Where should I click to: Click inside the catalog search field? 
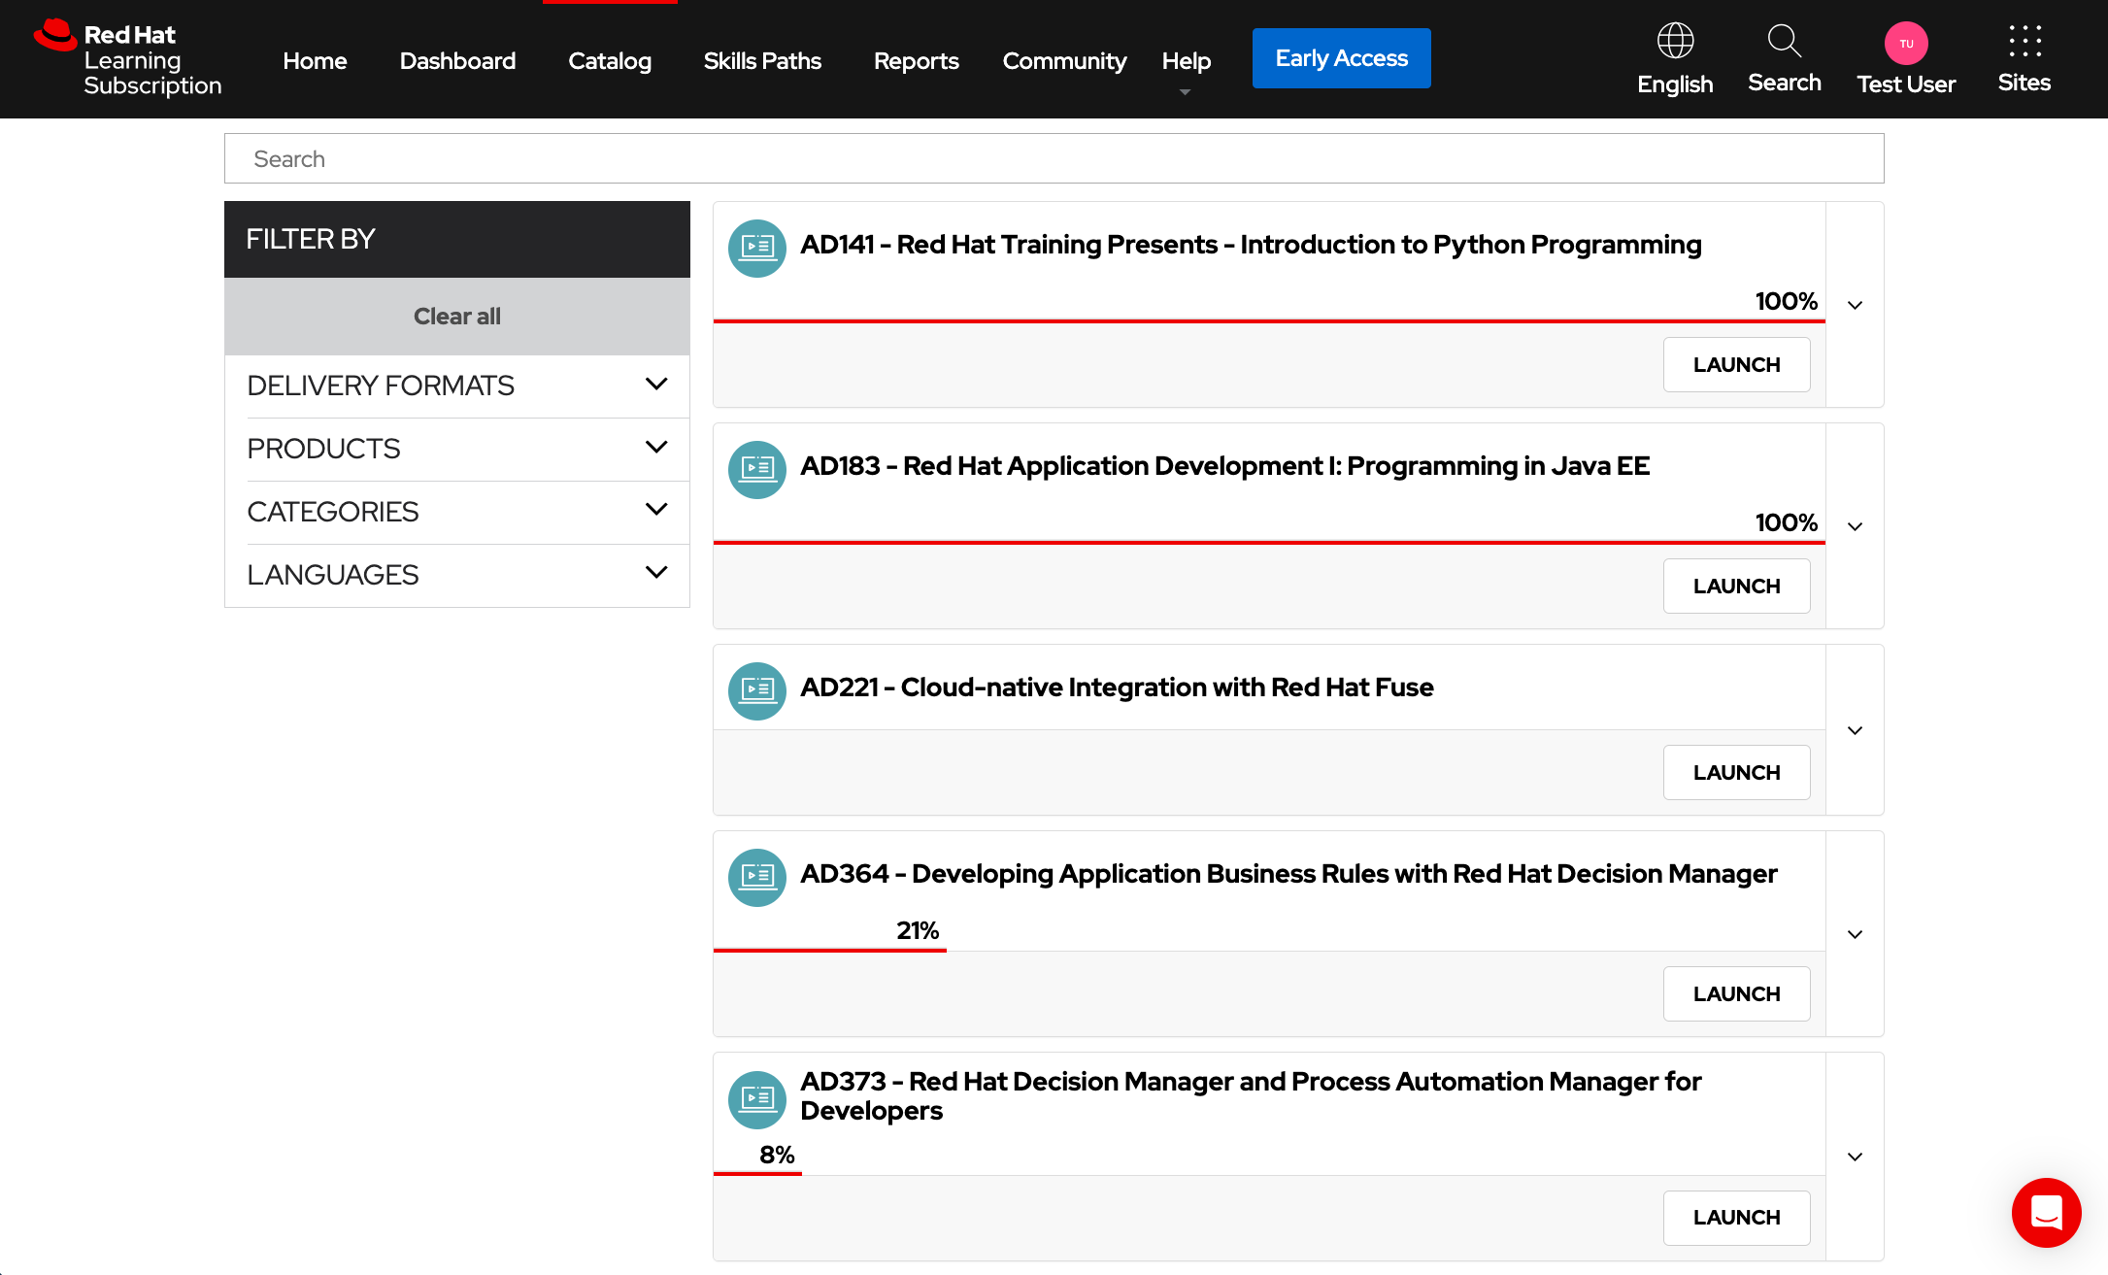1054,157
